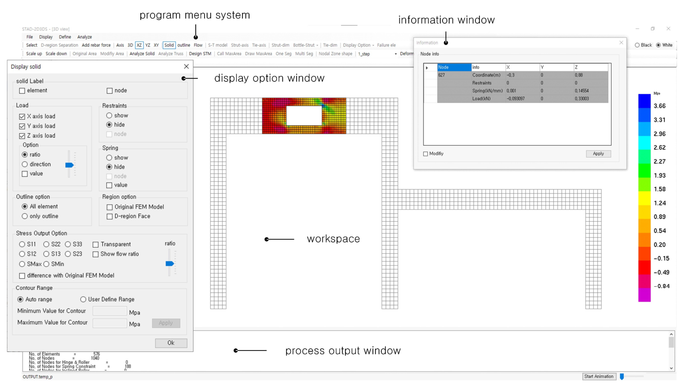Click the Analyze Solid toolbar button
This screenshot has width=684, height=387.
point(142,54)
